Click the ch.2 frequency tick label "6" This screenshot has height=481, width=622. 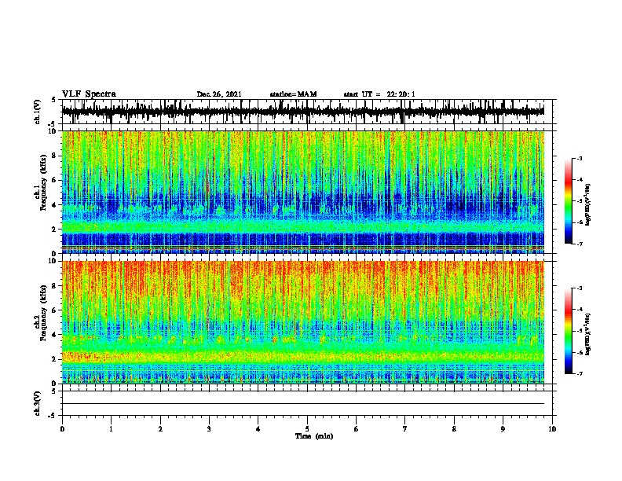tap(54, 310)
